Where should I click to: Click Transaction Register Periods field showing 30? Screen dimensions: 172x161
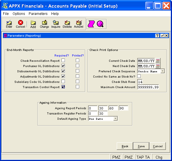(103, 113)
